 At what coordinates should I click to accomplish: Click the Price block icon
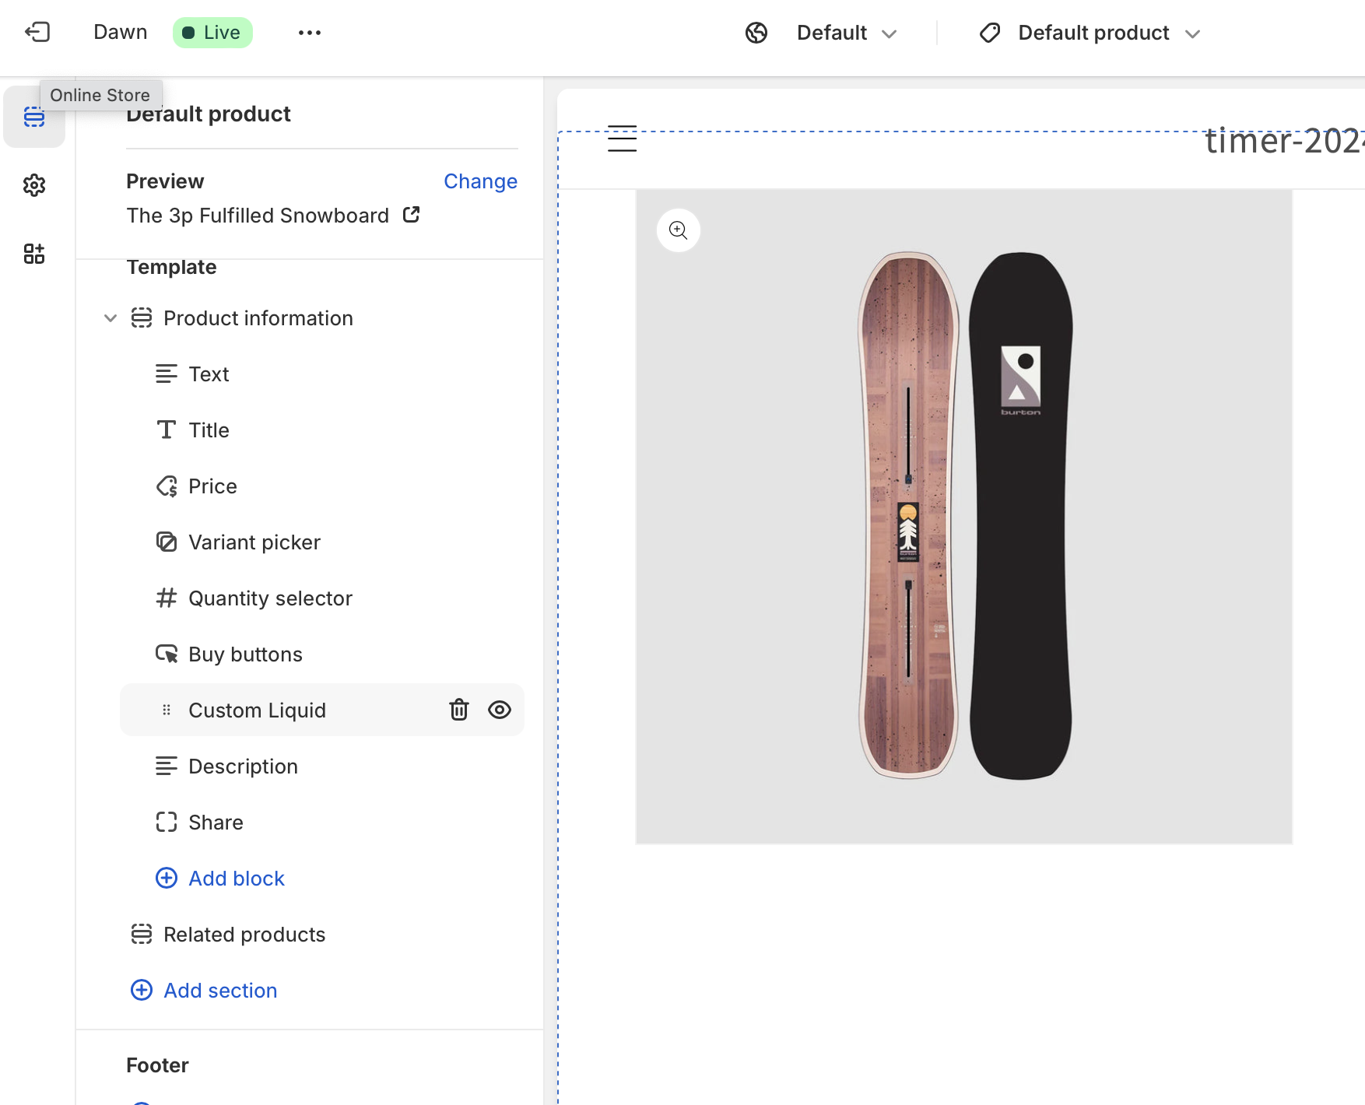click(167, 486)
